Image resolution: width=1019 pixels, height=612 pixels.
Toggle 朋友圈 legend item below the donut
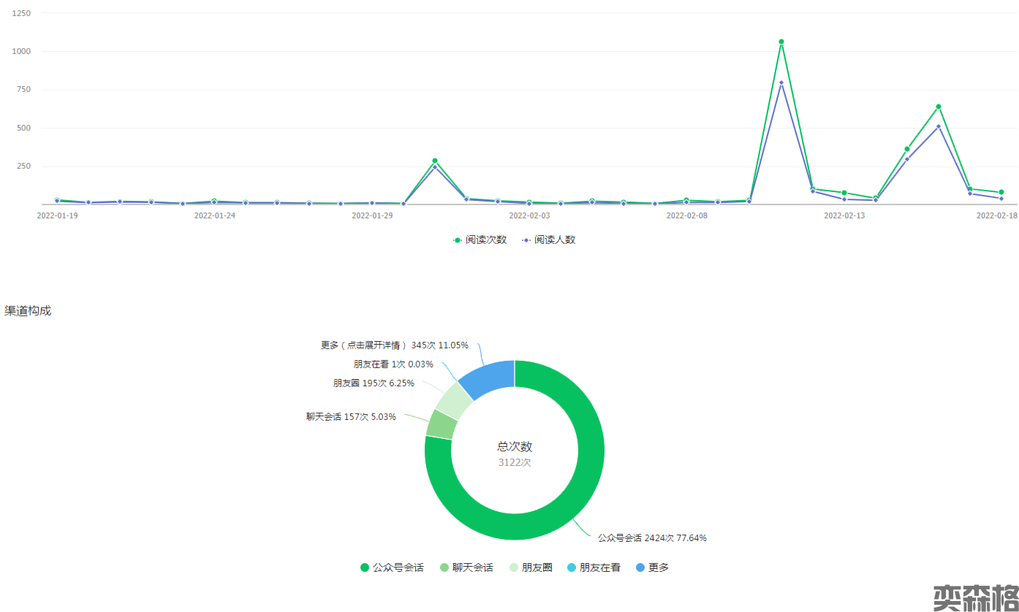point(531,567)
